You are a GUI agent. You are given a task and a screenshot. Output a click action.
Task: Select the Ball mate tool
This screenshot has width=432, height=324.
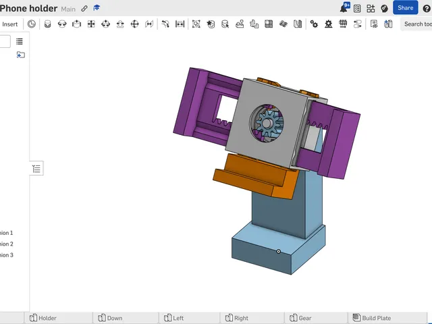[134, 24]
